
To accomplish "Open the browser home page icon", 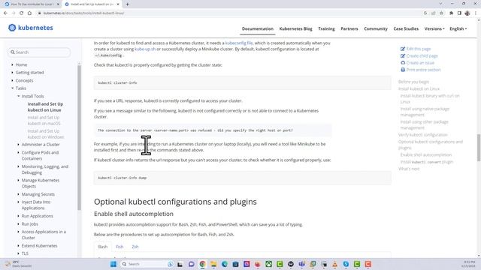I will coord(29,13).
